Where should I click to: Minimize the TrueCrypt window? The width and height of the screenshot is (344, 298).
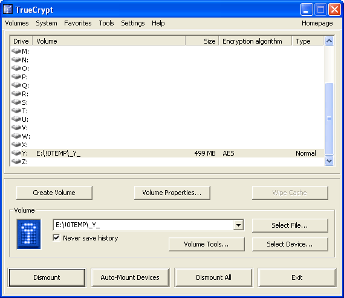tap(307, 10)
